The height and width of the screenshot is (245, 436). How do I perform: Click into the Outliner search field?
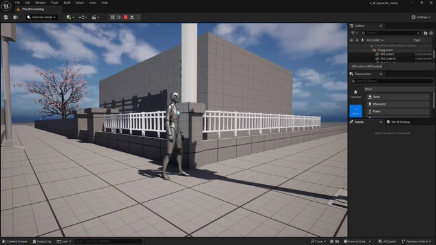[x=390, y=33]
